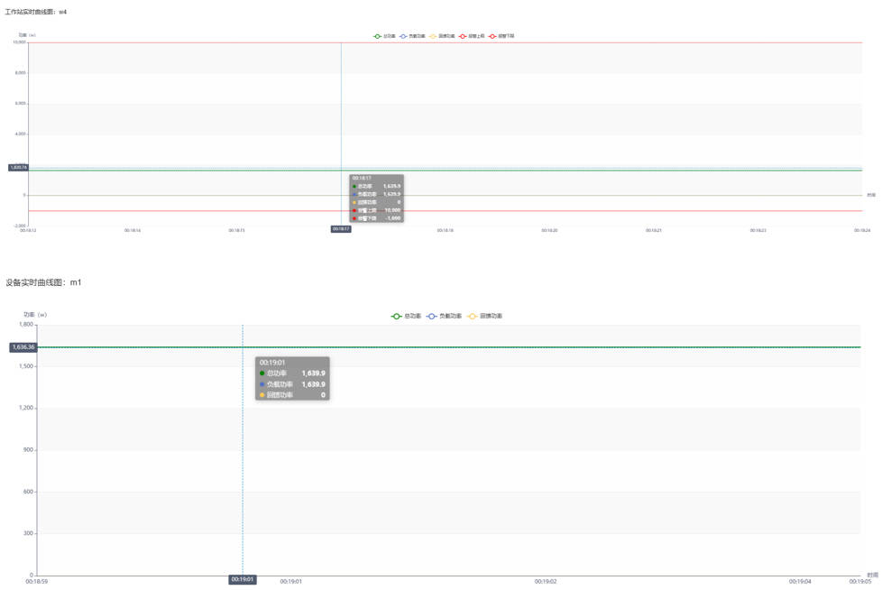
Task: Click the 00:19:04 x-axis tick label
Action: 800,582
